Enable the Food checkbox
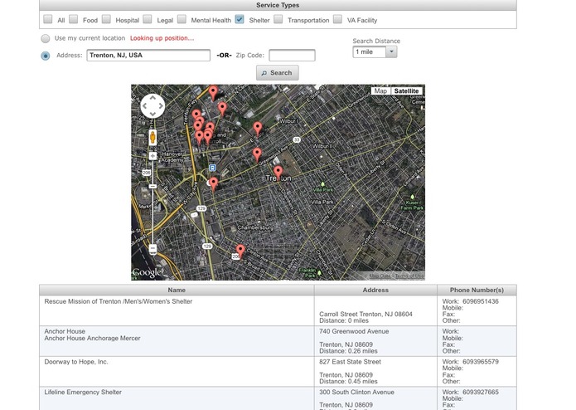This screenshot has height=410, width=576. tap(74, 19)
